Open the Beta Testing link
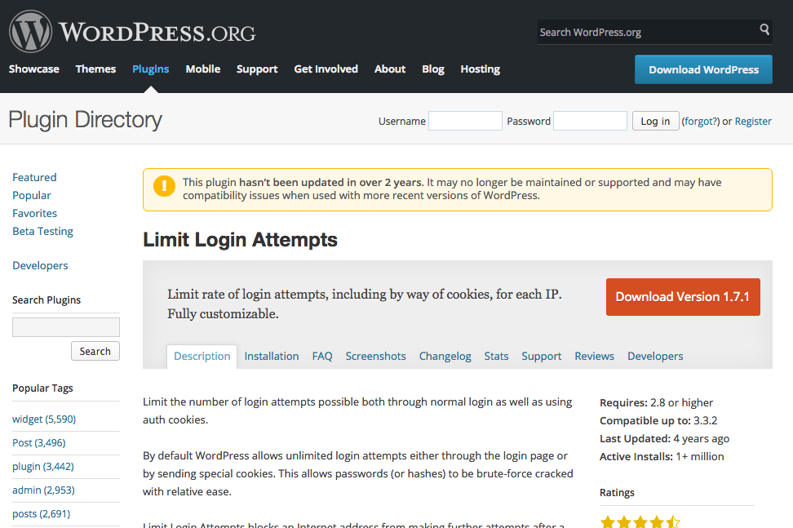 click(x=42, y=231)
